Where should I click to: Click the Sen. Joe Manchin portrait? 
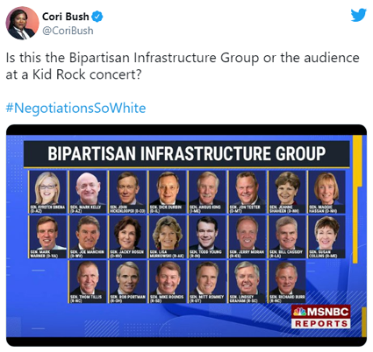tap(88, 236)
